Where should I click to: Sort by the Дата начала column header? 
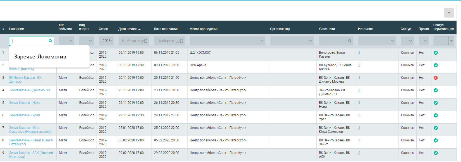129,29
